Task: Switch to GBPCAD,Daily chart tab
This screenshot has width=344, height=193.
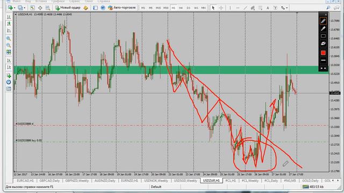Action: pos(49,181)
